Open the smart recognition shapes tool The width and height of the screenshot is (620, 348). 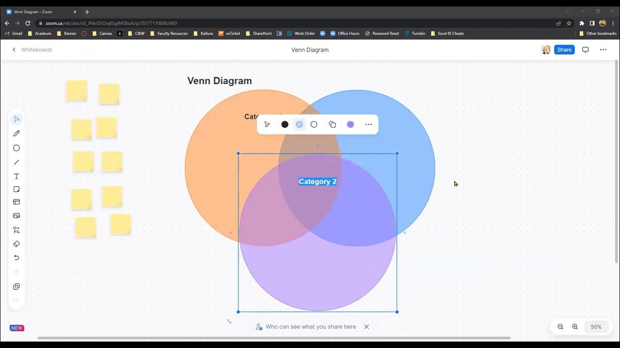click(x=16, y=230)
